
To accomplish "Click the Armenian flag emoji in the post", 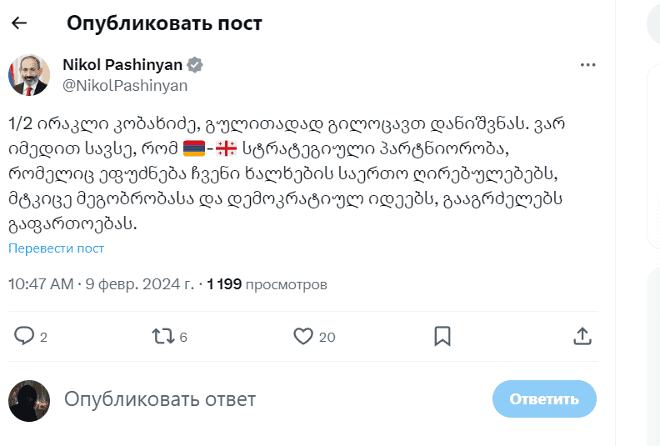I will (194, 148).
